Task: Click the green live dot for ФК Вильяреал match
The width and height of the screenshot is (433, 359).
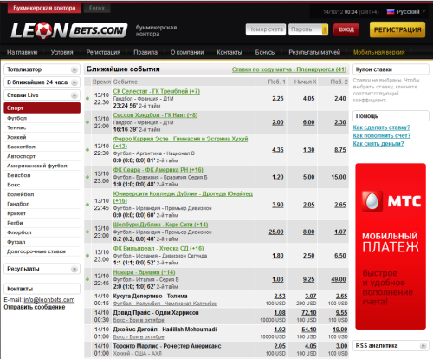Action: (x=87, y=256)
